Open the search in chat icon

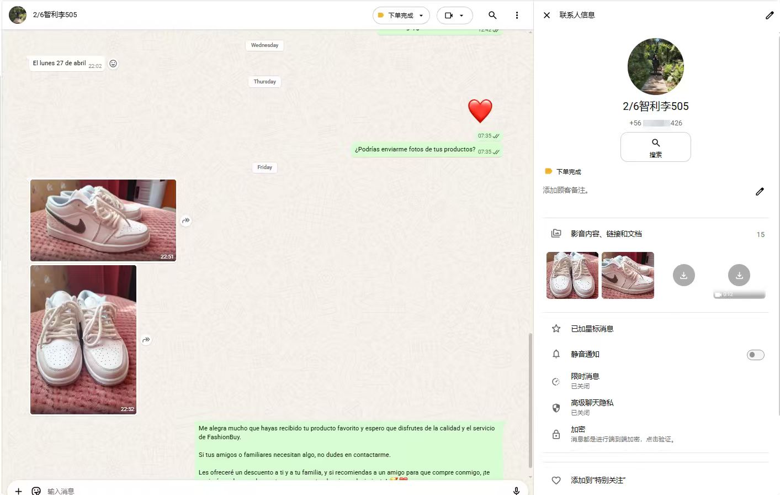[x=492, y=15]
